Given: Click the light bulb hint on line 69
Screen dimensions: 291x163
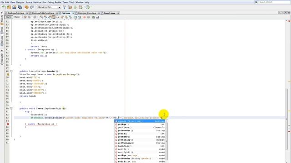Looking at the screenshot, I should tap(8, 74).
